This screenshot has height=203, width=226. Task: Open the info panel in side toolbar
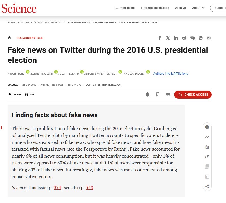(x=207, y=127)
